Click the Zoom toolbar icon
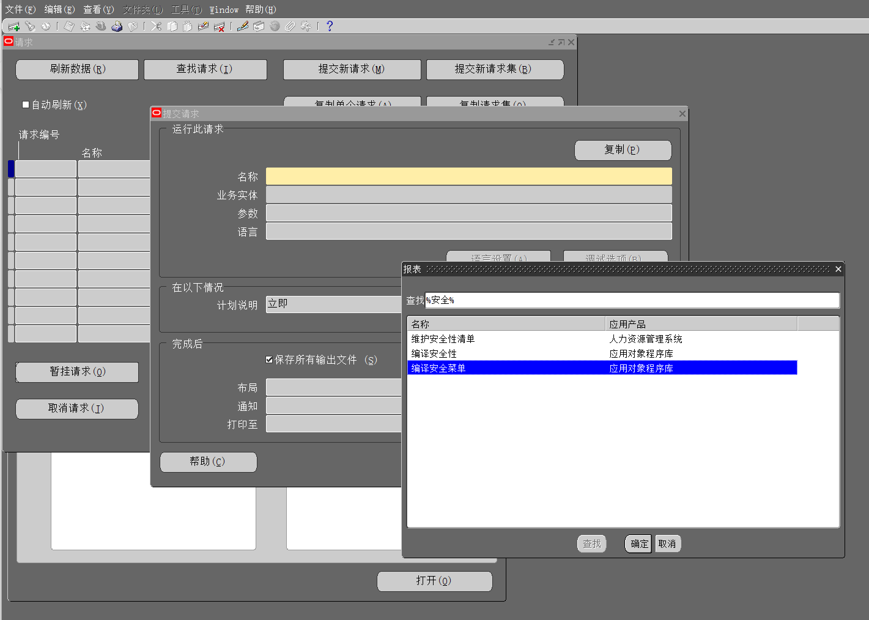This screenshot has width=869, height=620. click(x=259, y=26)
